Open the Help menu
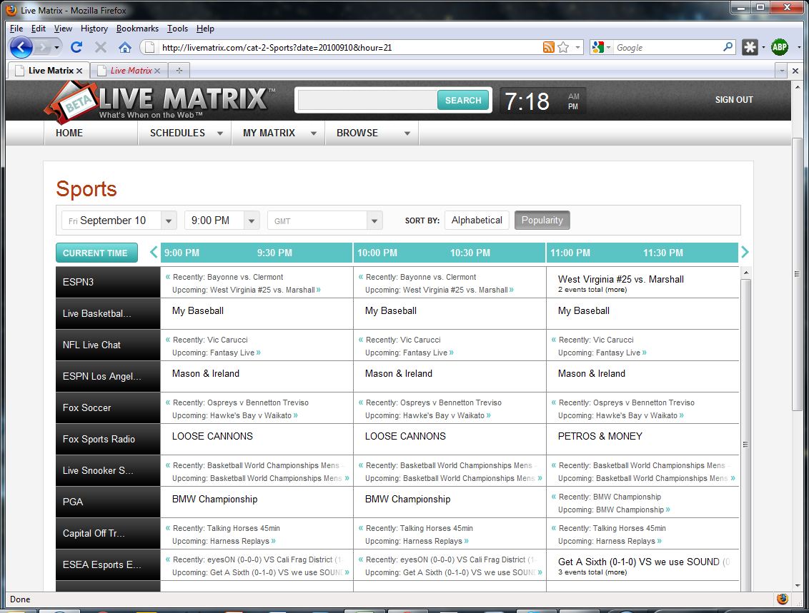Viewport: 809px width, 613px height. 205,29
